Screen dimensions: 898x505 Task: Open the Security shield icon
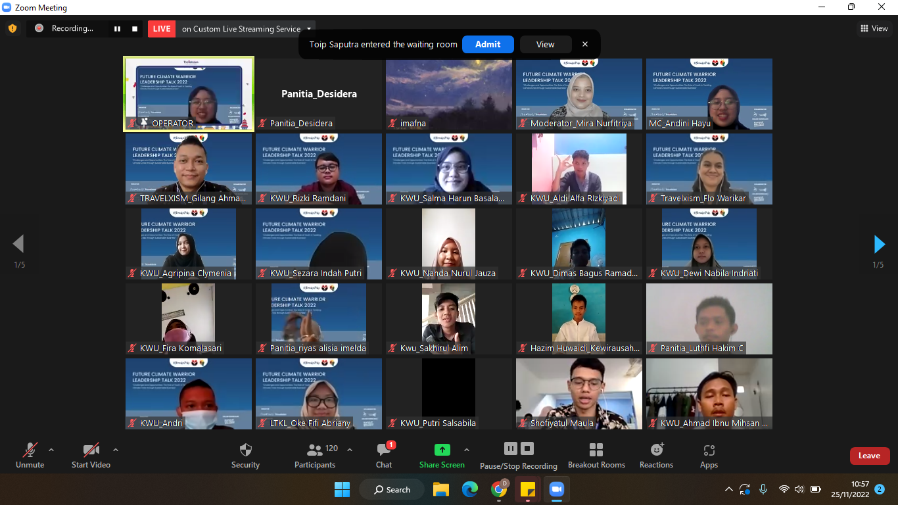245,450
